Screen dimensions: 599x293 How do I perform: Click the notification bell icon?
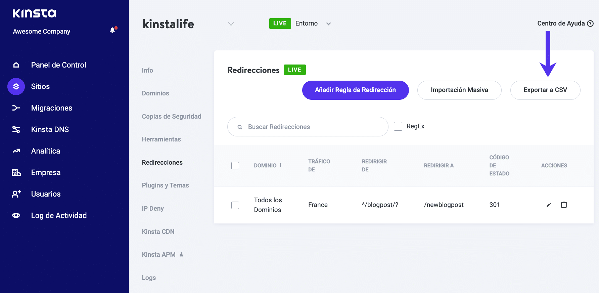click(112, 30)
